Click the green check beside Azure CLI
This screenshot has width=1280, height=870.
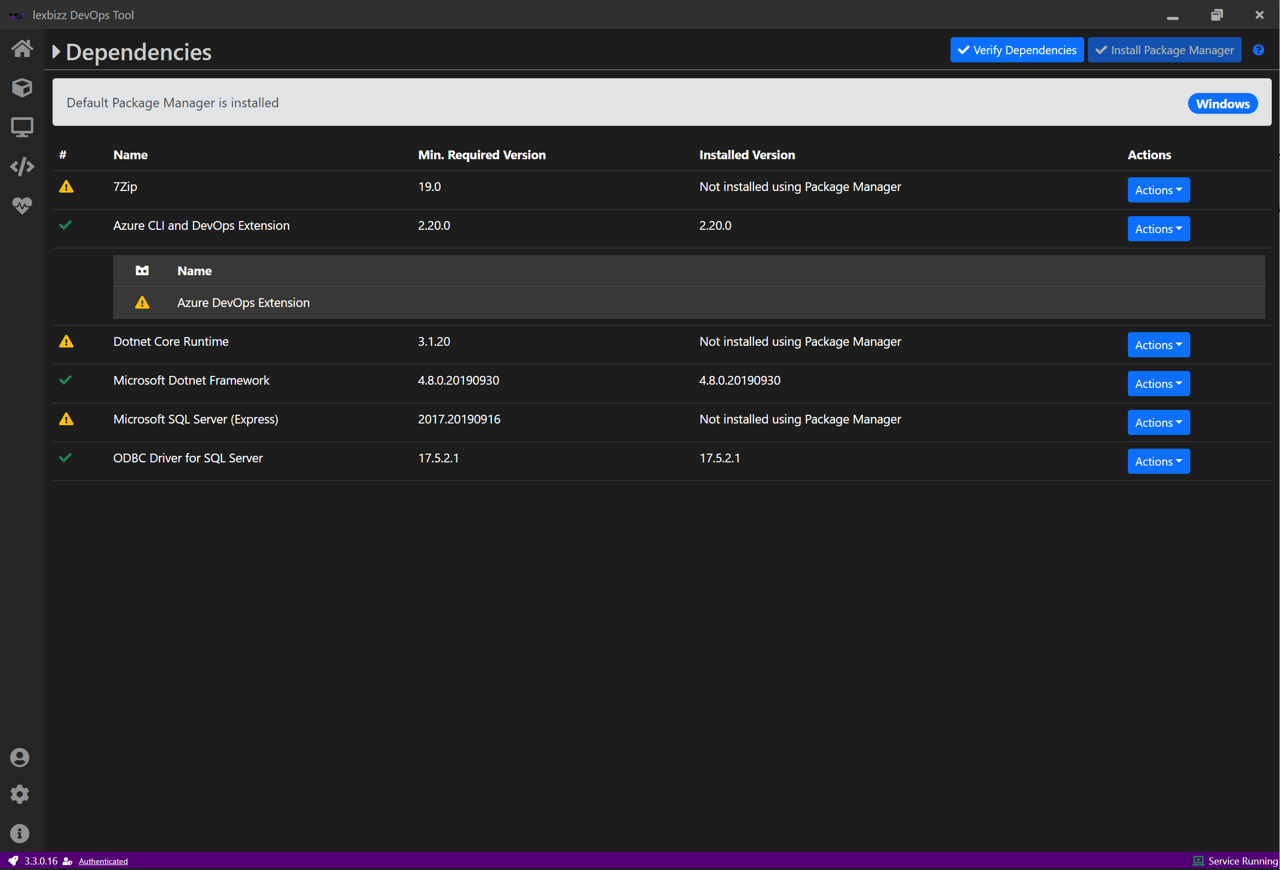(66, 225)
